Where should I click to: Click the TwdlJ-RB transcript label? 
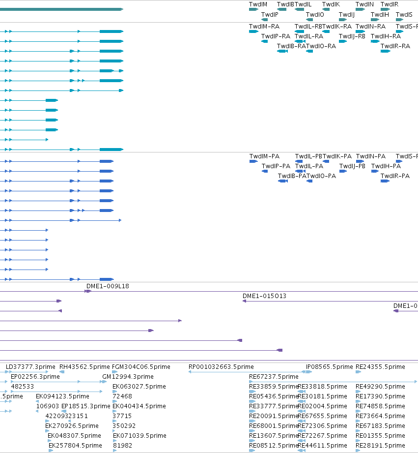pyautogui.click(x=352, y=36)
